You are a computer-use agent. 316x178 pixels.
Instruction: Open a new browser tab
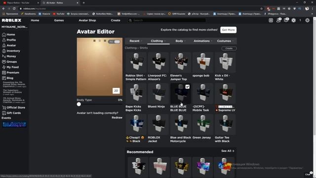click(83, 3)
